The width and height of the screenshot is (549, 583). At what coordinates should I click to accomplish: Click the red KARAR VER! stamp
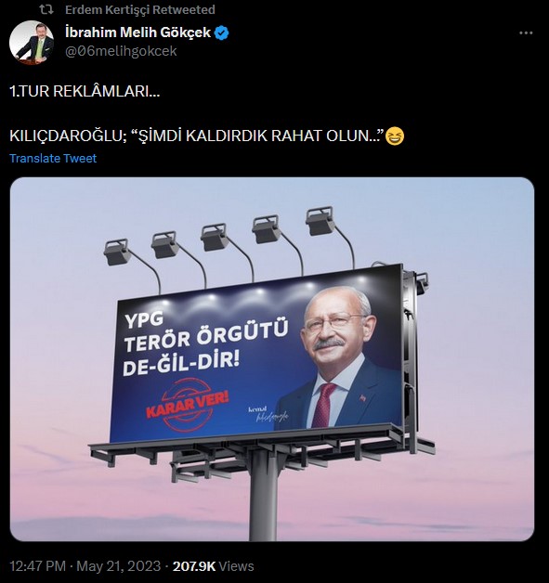187,405
